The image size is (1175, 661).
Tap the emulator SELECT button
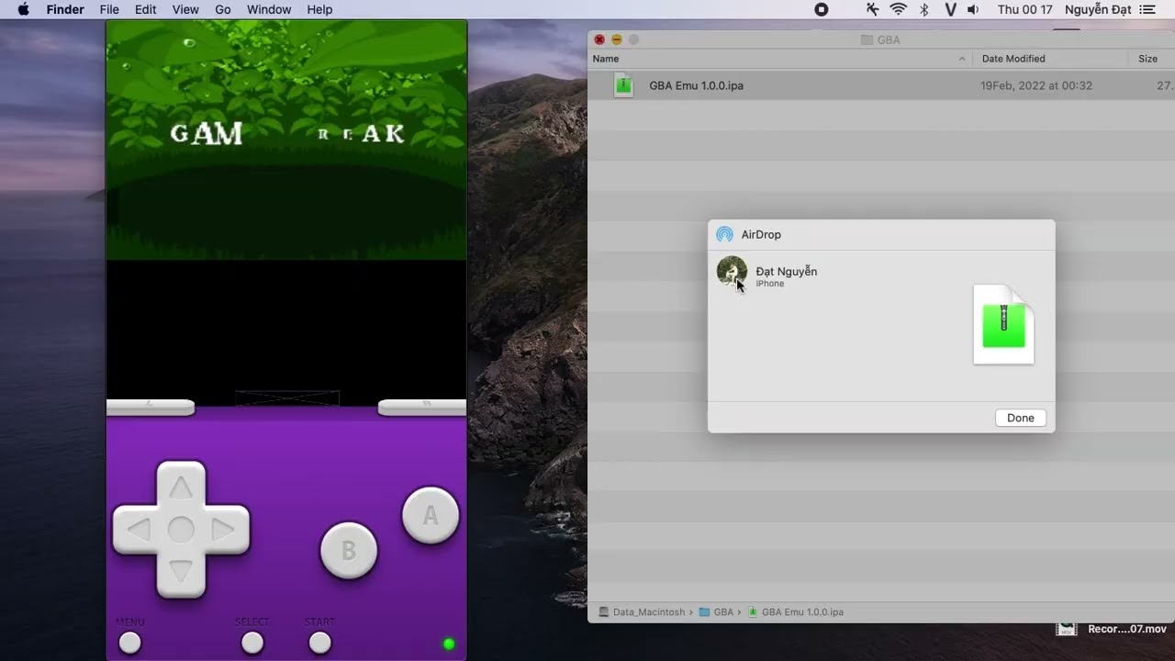(252, 643)
